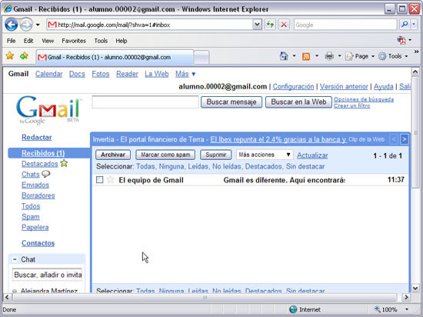
Task: Click the Ayuda link
Action: pos(383,87)
